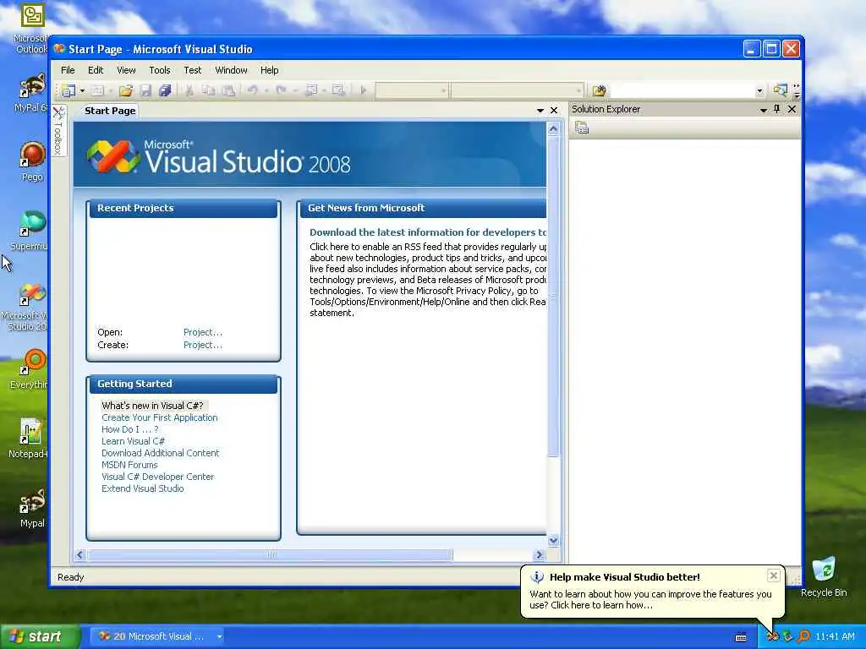Image resolution: width=866 pixels, height=649 pixels.
Task: Click the "How Do I ... ?" link
Action: [x=129, y=429]
